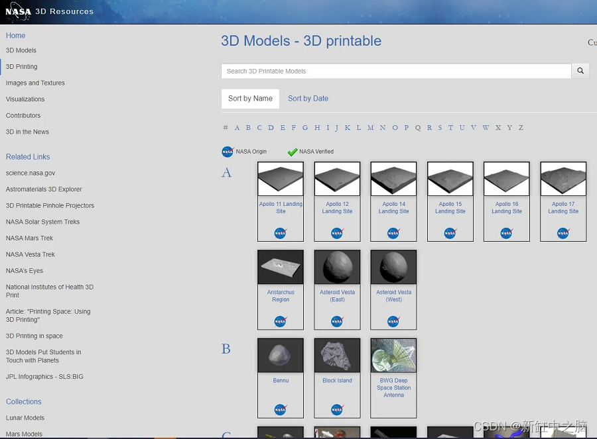Click NASA badge on Aristarchus Region card
The image size is (597, 439).
click(281, 322)
